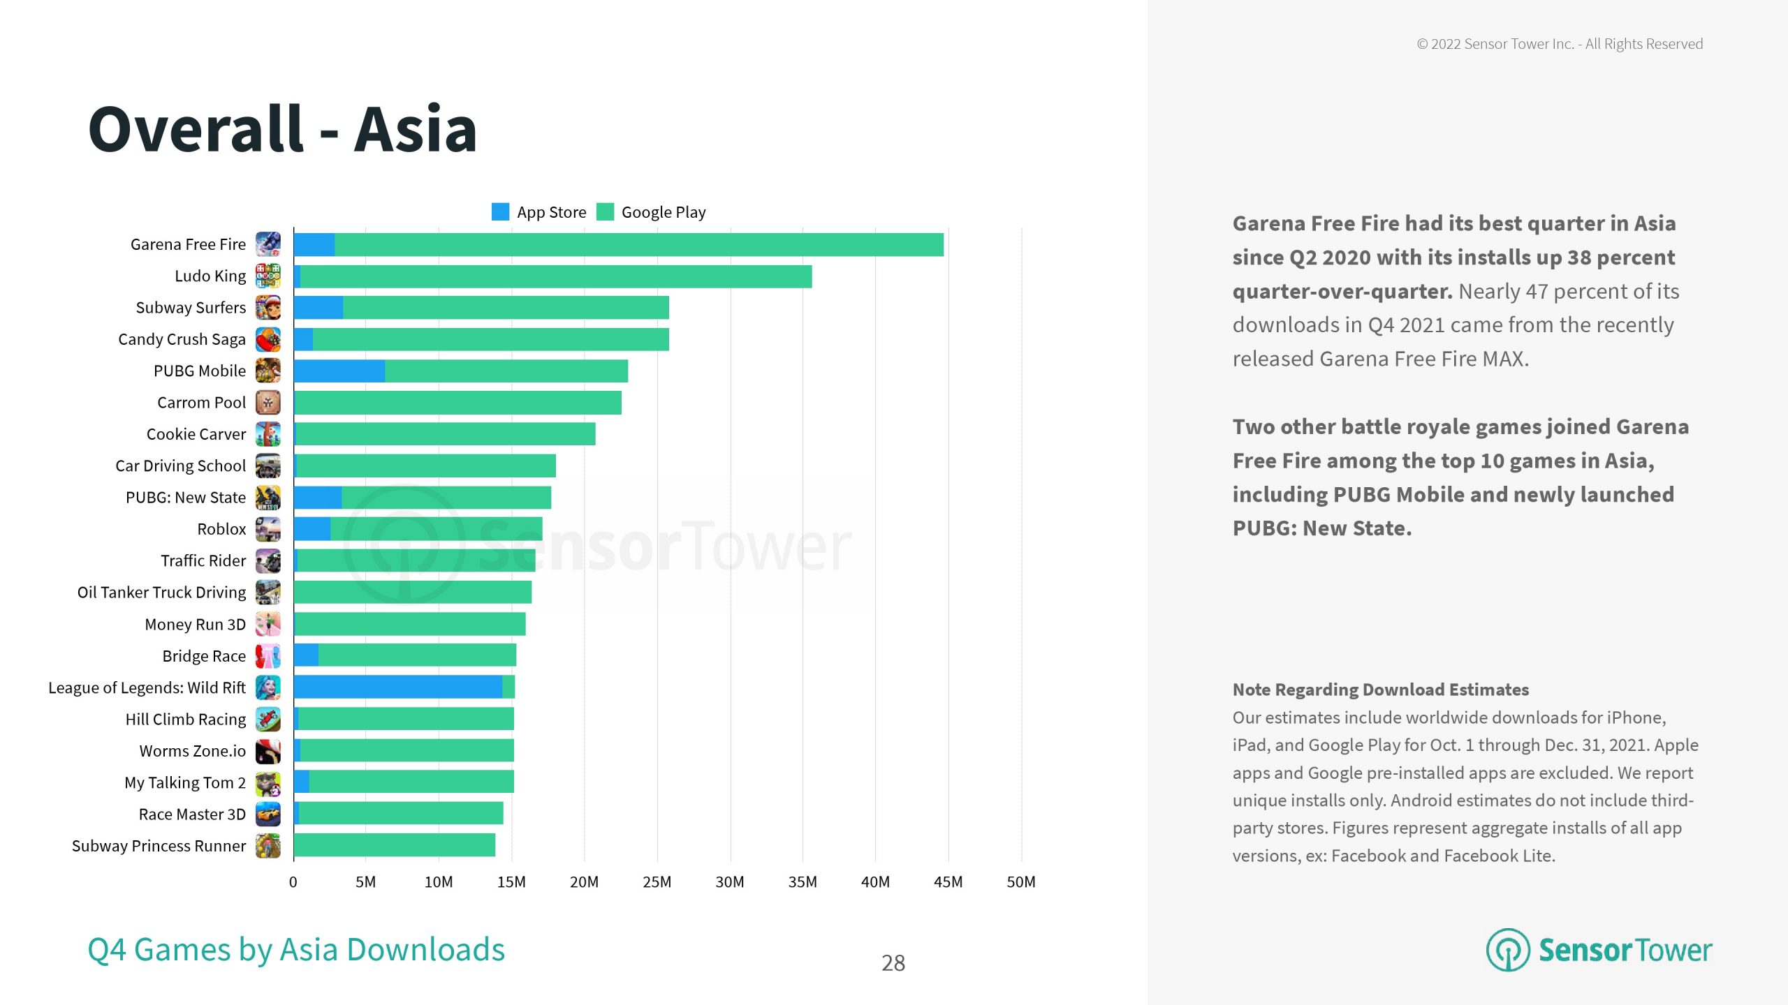This screenshot has width=1788, height=1005.
Task: Click the Carrom Pool game label
Action: (x=201, y=403)
